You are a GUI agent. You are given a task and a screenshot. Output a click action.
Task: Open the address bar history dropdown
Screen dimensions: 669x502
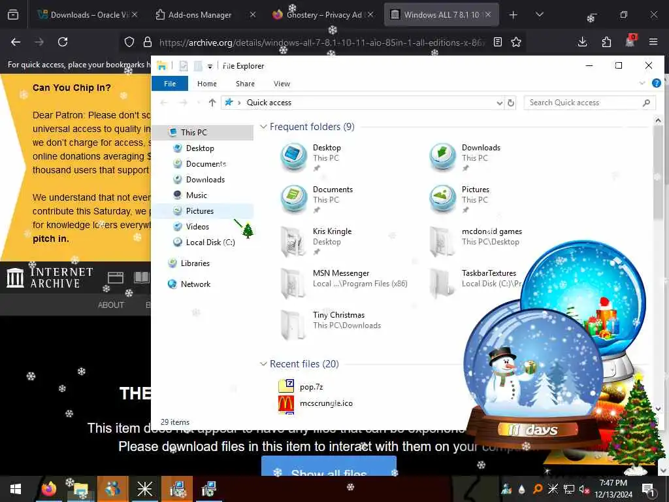(x=499, y=103)
